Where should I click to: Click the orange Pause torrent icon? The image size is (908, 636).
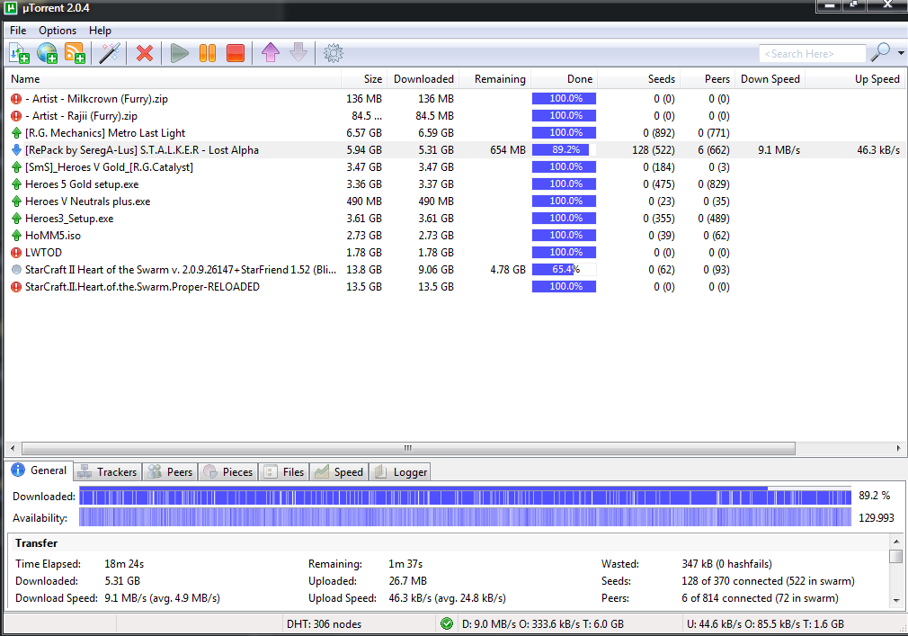click(x=208, y=53)
